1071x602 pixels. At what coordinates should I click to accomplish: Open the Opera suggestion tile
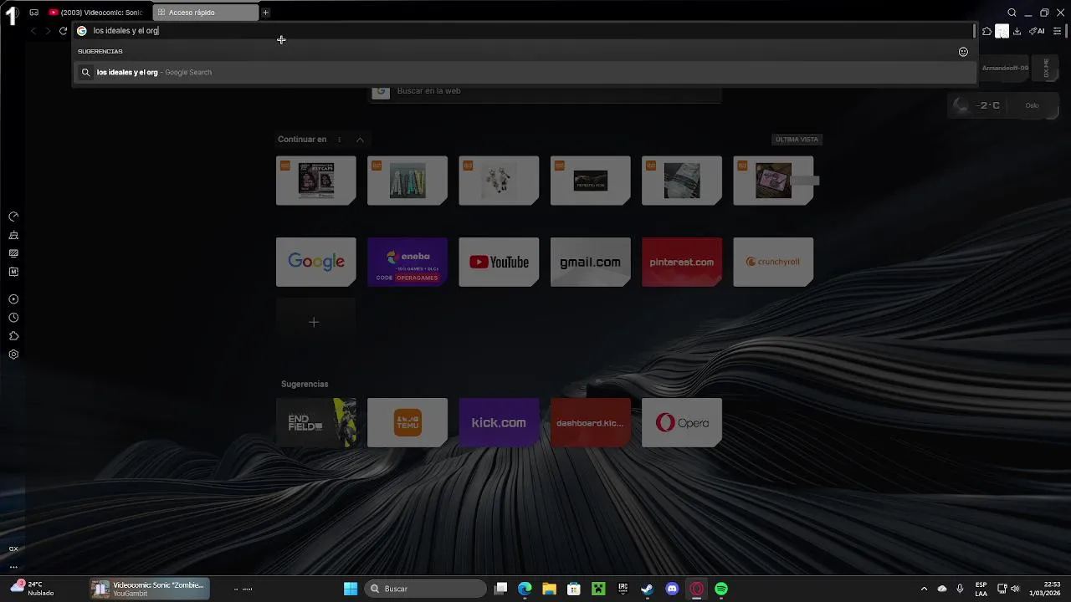[x=682, y=422]
